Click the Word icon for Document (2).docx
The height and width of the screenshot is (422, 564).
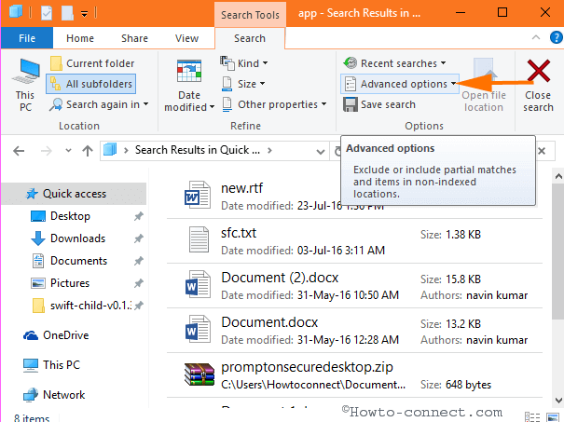tap(198, 284)
